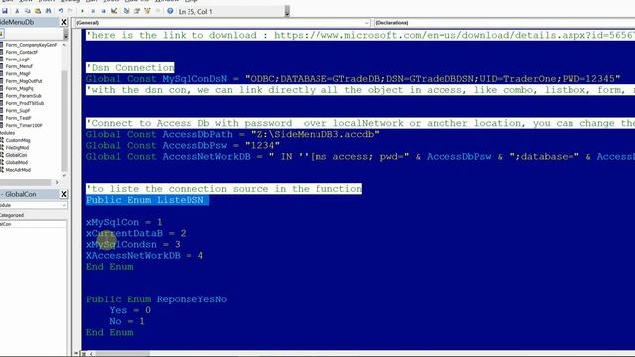Open the GlobalCon module
This screenshot has height=357, width=635.
[x=16, y=155]
